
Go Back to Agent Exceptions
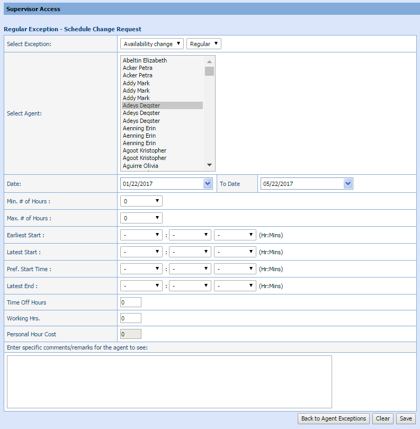334,418
